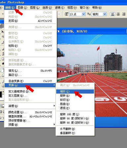Choose 缩放(S) in transform submenu
Viewport: 127px width, 148px height.
point(75,91)
